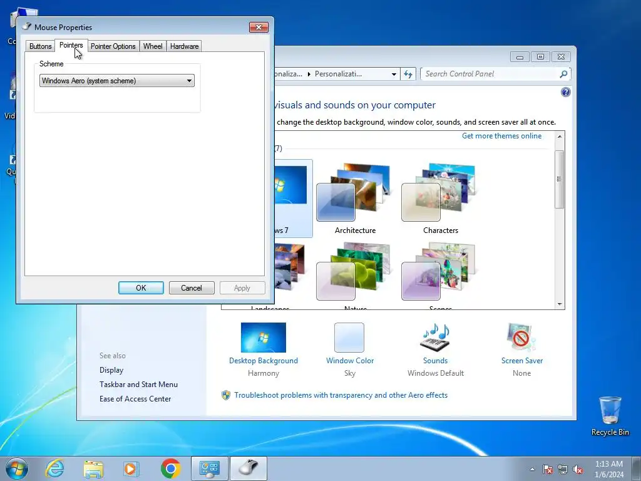Open the Recycle Bin desktop icon
Screen dimensions: 641x481
coord(610,416)
